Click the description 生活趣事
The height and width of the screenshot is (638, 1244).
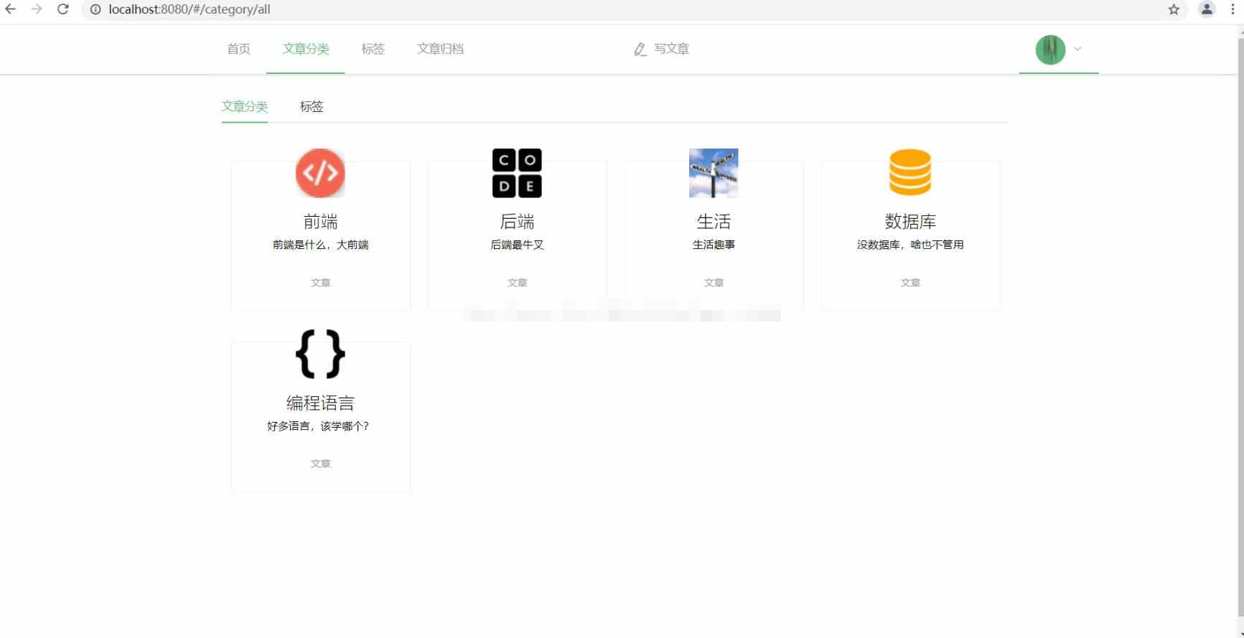714,245
